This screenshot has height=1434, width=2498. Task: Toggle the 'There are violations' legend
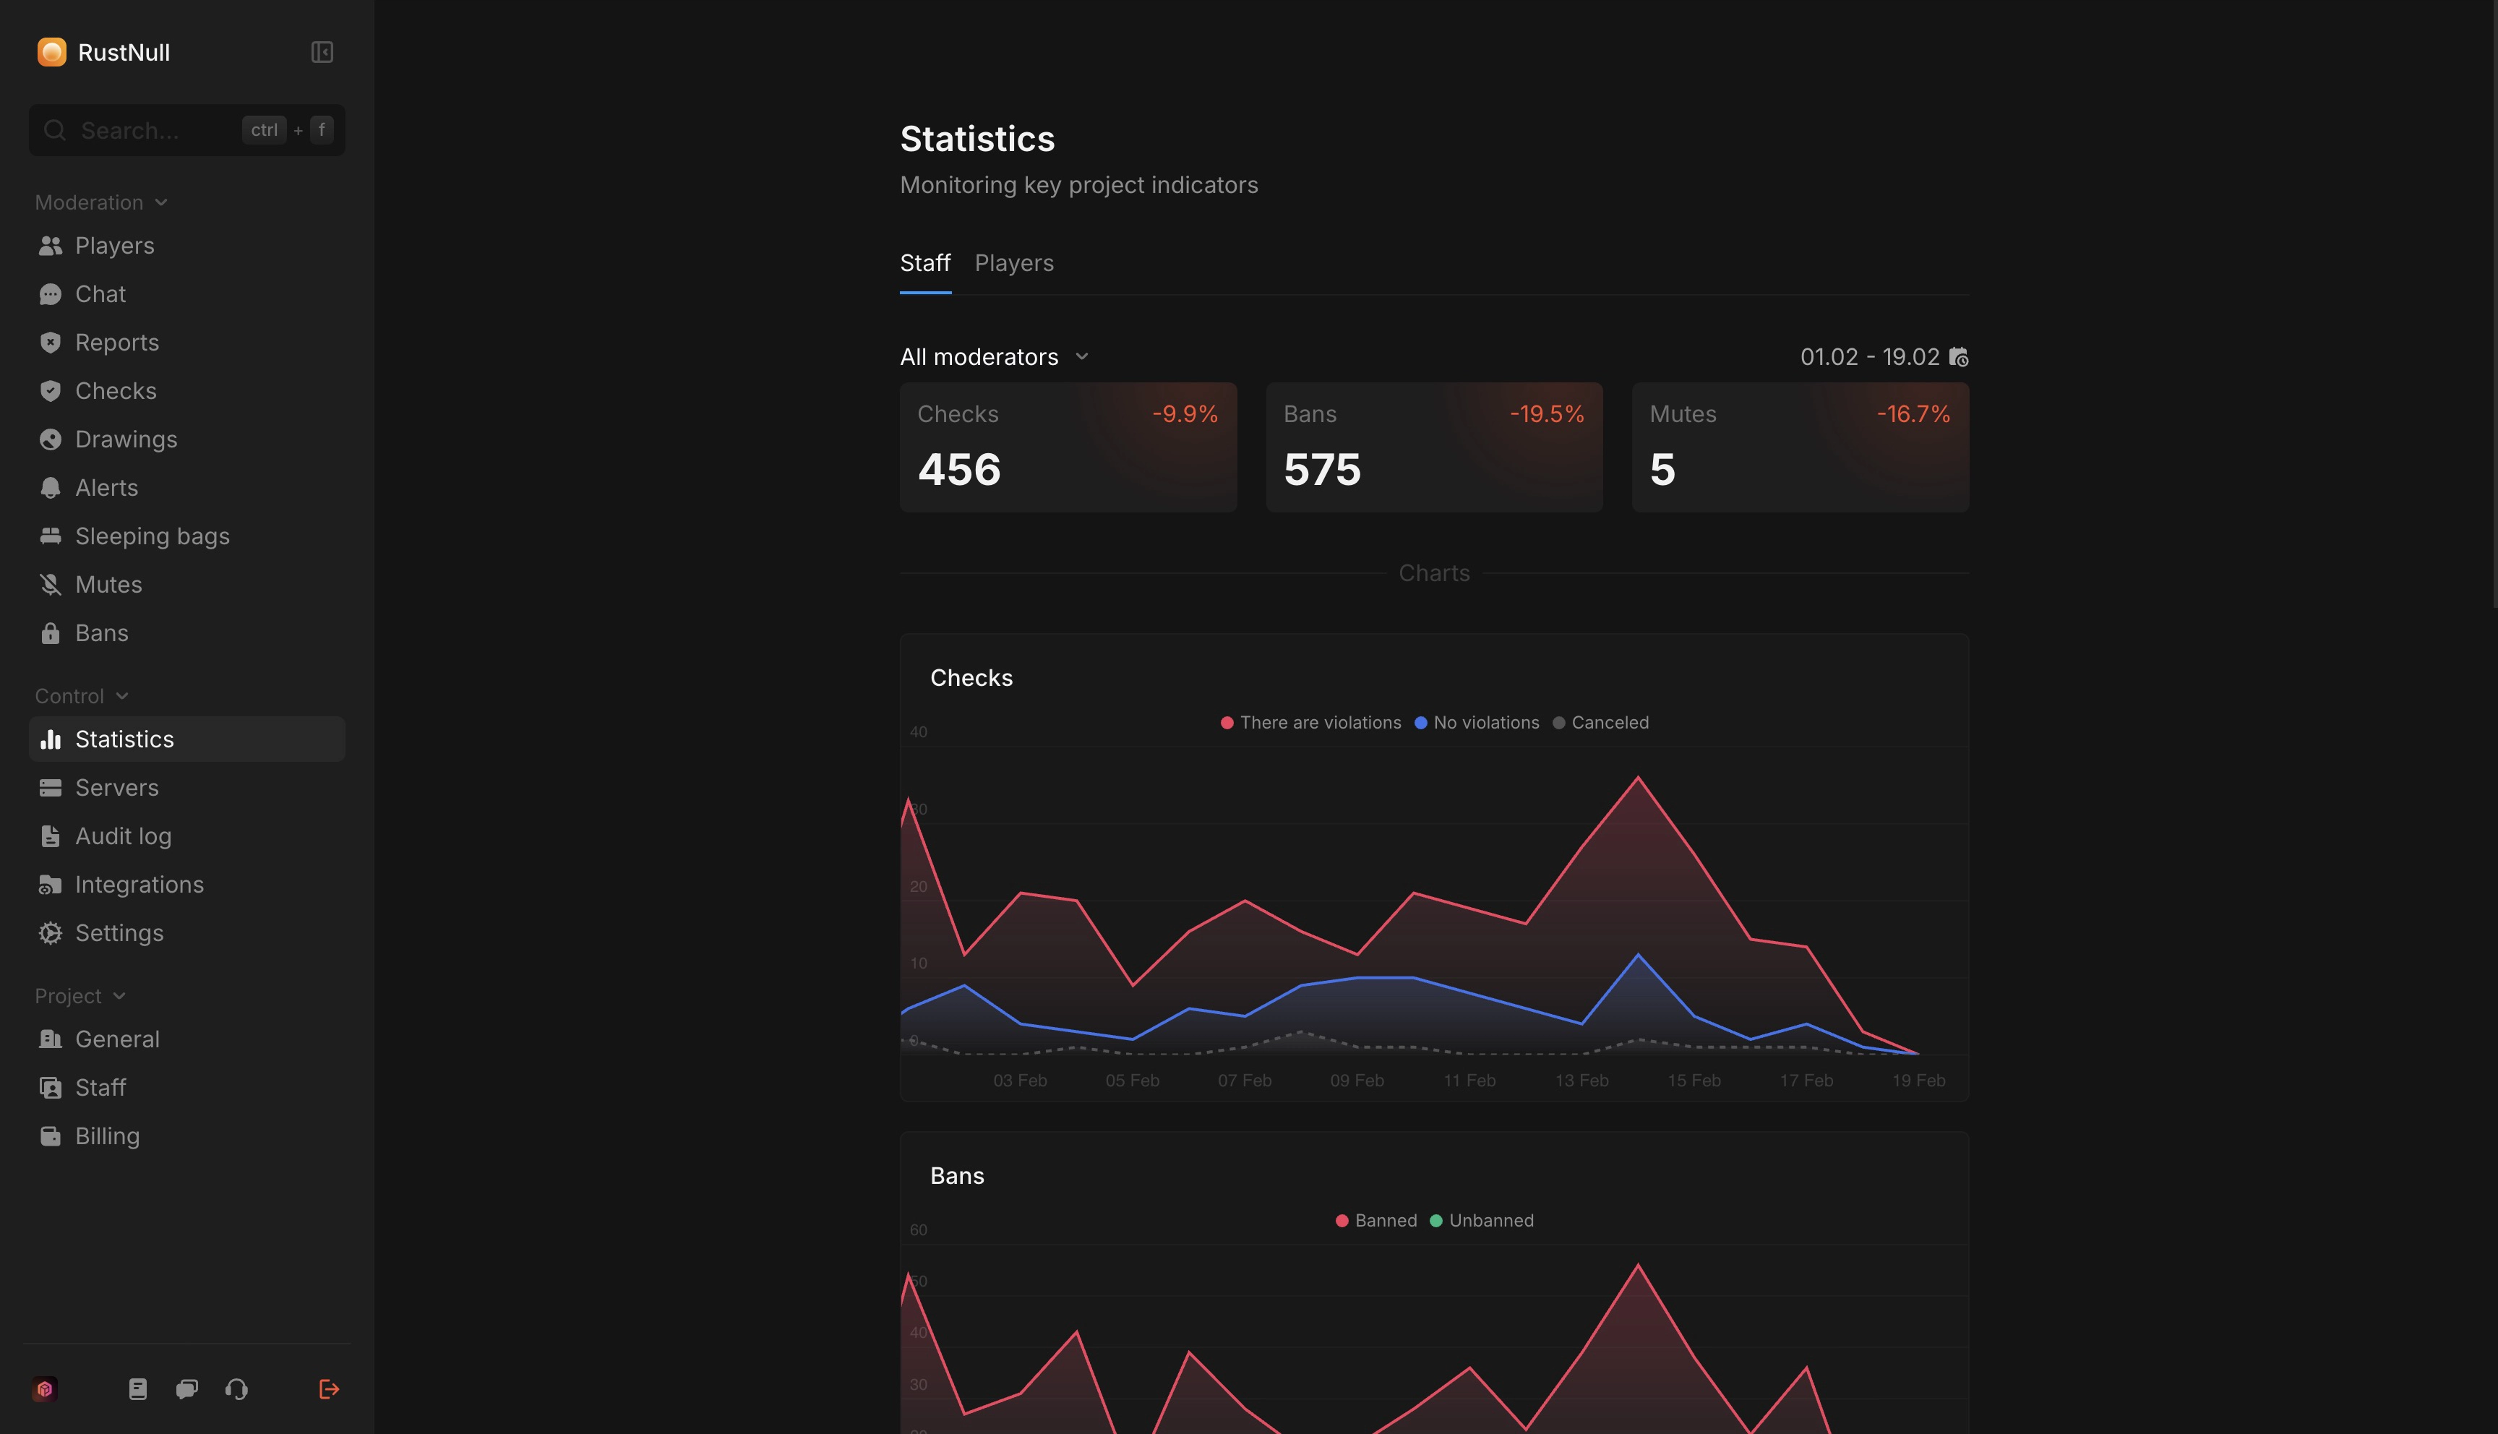point(1310,722)
